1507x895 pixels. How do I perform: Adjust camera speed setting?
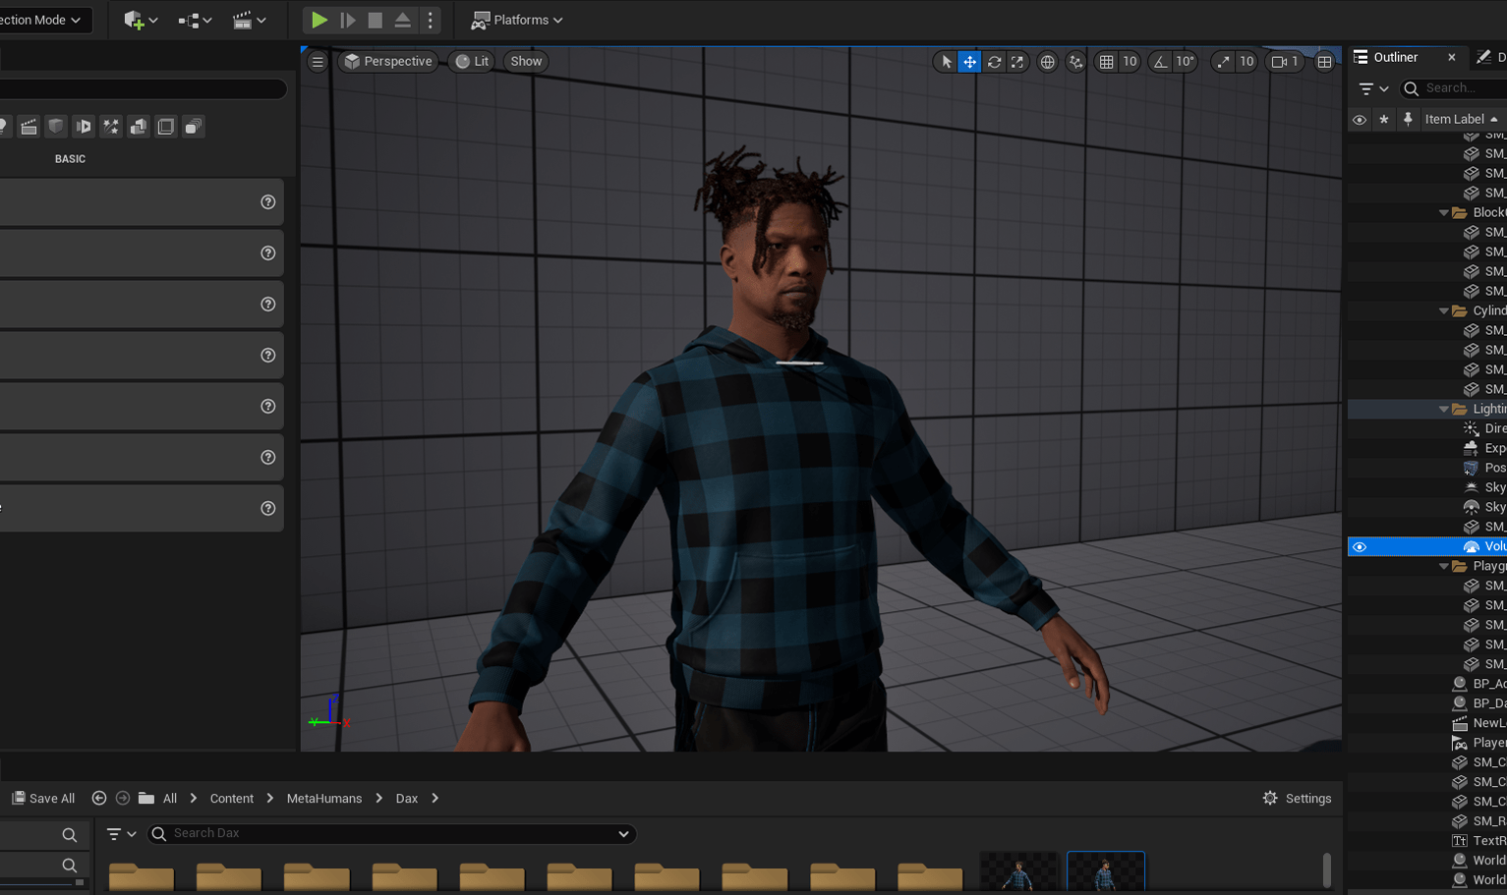pyautogui.click(x=1285, y=62)
